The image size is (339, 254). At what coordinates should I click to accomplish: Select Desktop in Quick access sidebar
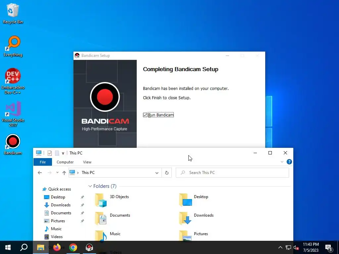(58, 197)
